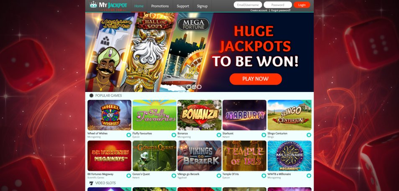The height and width of the screenshot is (191, 399).
Task: Select the last carousel slide dot
Action: (x=199, y=87)
